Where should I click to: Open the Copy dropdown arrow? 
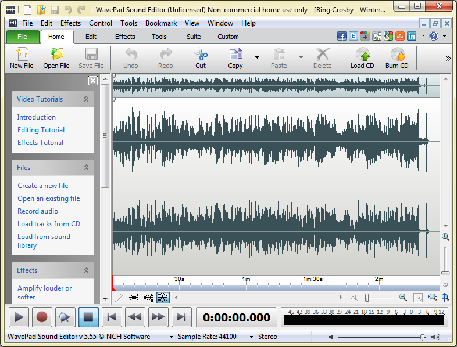click(x=257, y=57)
